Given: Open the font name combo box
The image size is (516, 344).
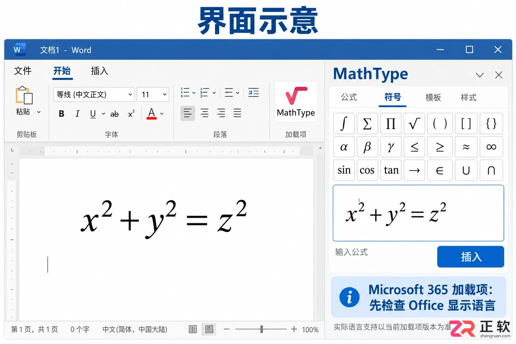Looking at the screenshot, I should pyautogui.click(x=94, y=94).
